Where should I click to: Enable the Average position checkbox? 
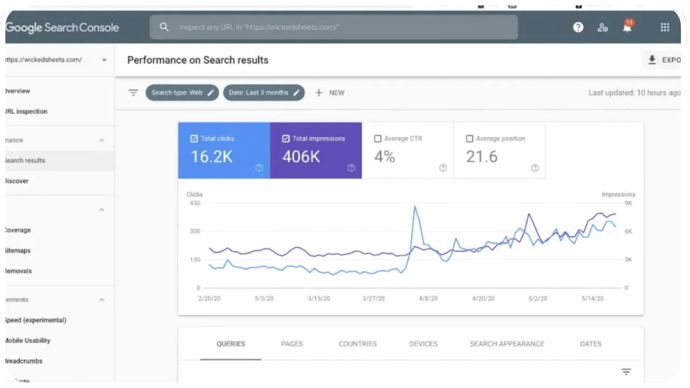[469, 138]
